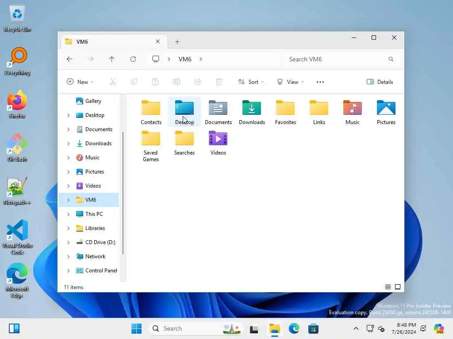Click VM6 breadcrumb in address bar
Screen dimensions: 453x339
tap(185, 59)
